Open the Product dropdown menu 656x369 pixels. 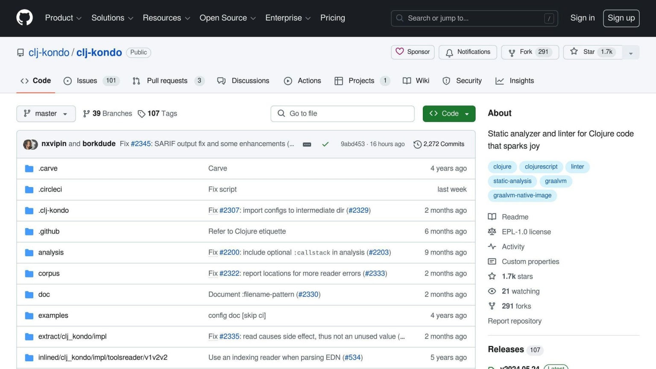click(63, 18)
